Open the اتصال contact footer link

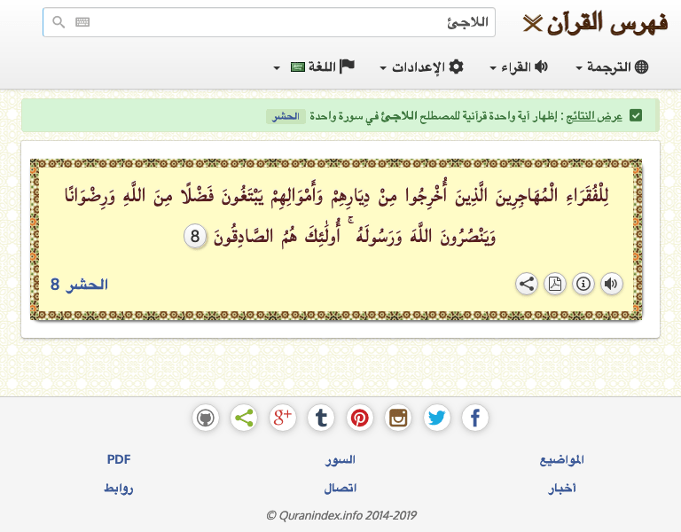click(x=340, y=489)
